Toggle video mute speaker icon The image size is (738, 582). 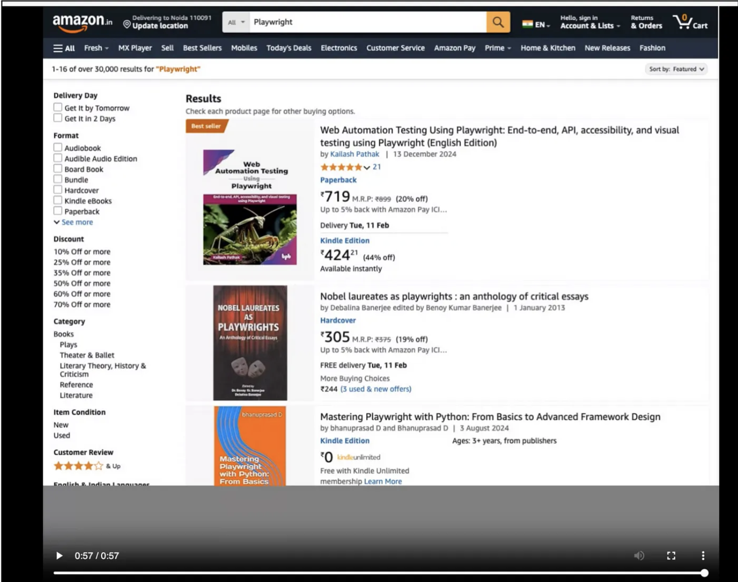click(639, 556)
